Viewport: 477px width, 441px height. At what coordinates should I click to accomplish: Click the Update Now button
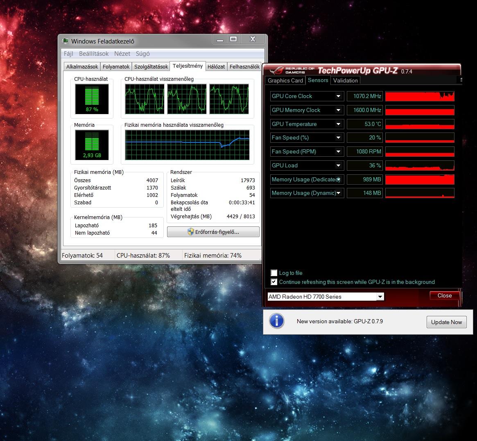(446, 322)
